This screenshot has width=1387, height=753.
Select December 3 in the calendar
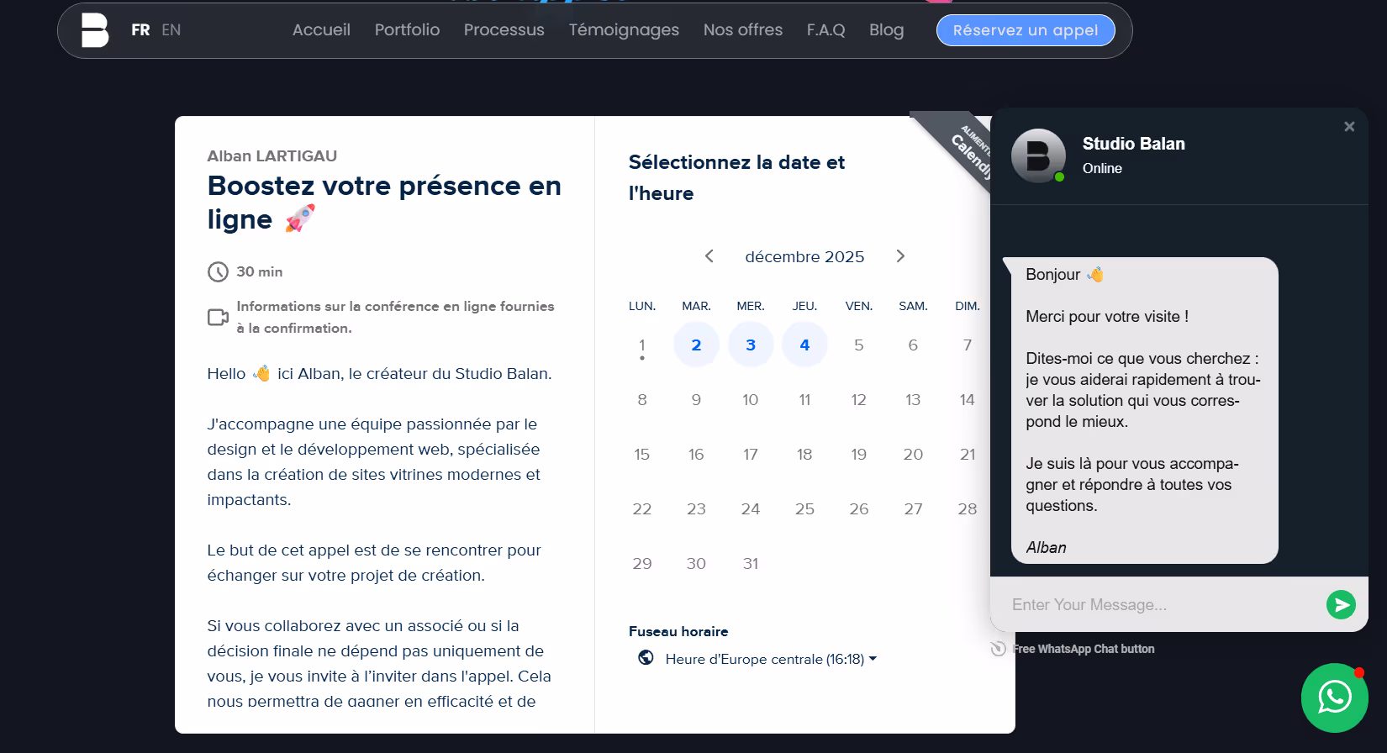[751, 345]
